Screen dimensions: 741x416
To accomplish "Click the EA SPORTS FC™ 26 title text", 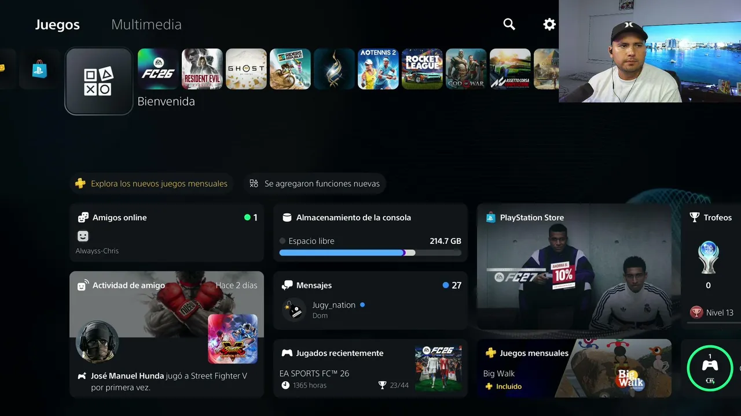I will (x=314, y=373).
